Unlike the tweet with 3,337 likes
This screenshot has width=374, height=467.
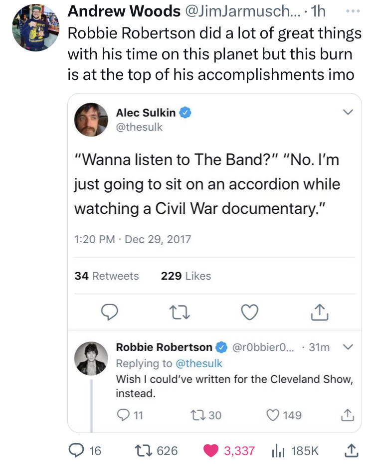click(211, 451)
